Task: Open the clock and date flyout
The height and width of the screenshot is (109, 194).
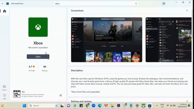Action: coord(182,106)
